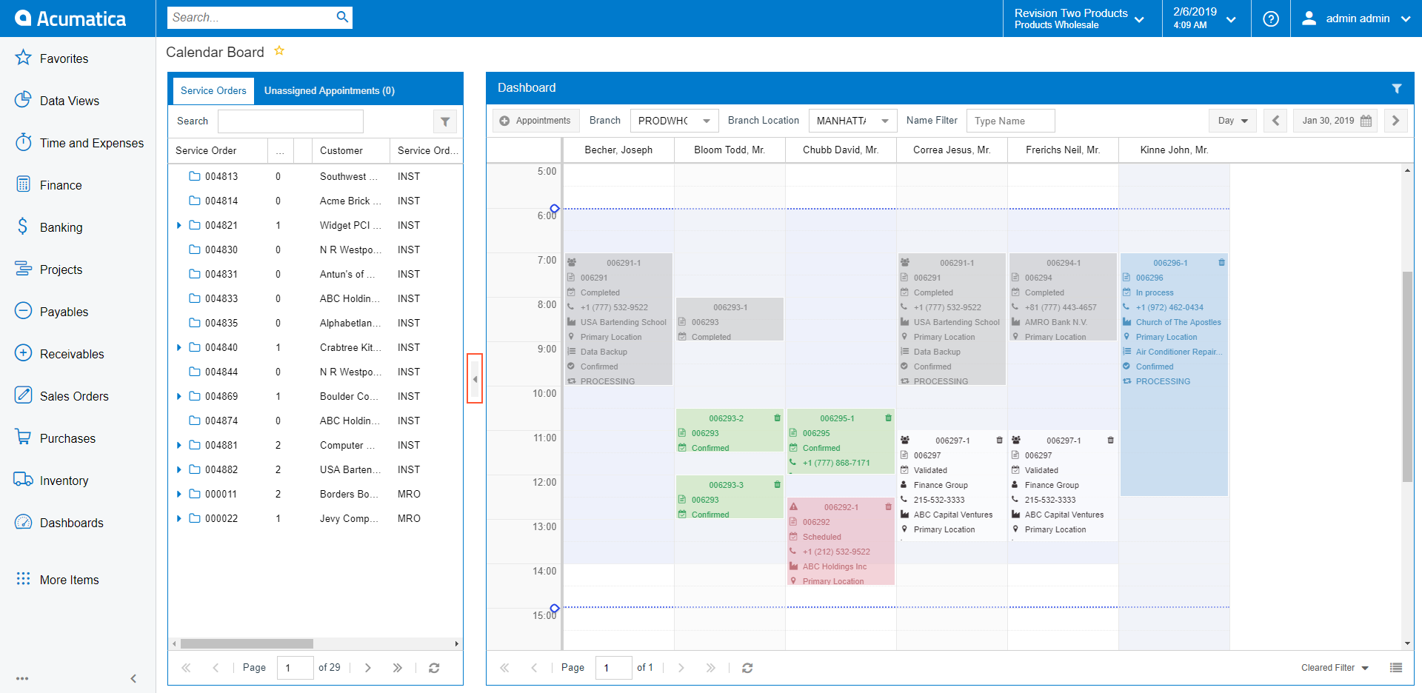This screenshot has height=693, width=1422.
Task: Expand service order 004821 tree row
Action: [178, 225]
